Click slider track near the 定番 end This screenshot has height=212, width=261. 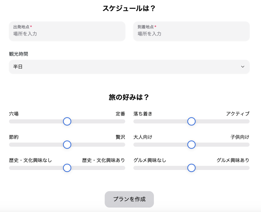tap(120, 121)
